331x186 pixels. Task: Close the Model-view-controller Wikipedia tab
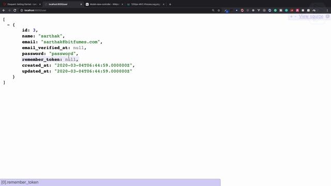(122, 4)
